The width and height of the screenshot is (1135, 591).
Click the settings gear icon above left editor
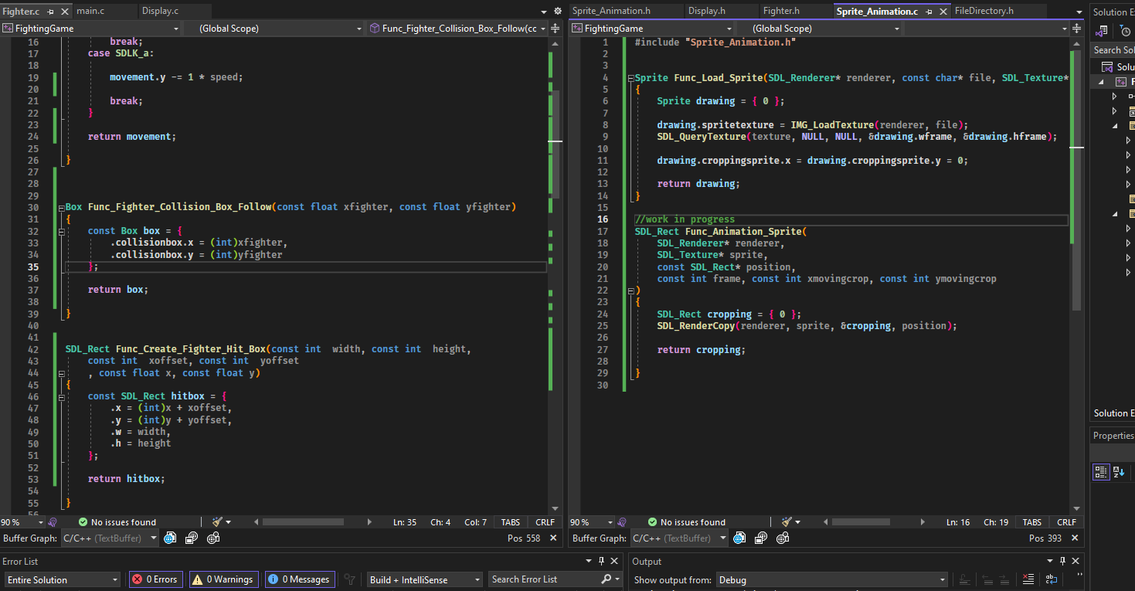(558, 12)
